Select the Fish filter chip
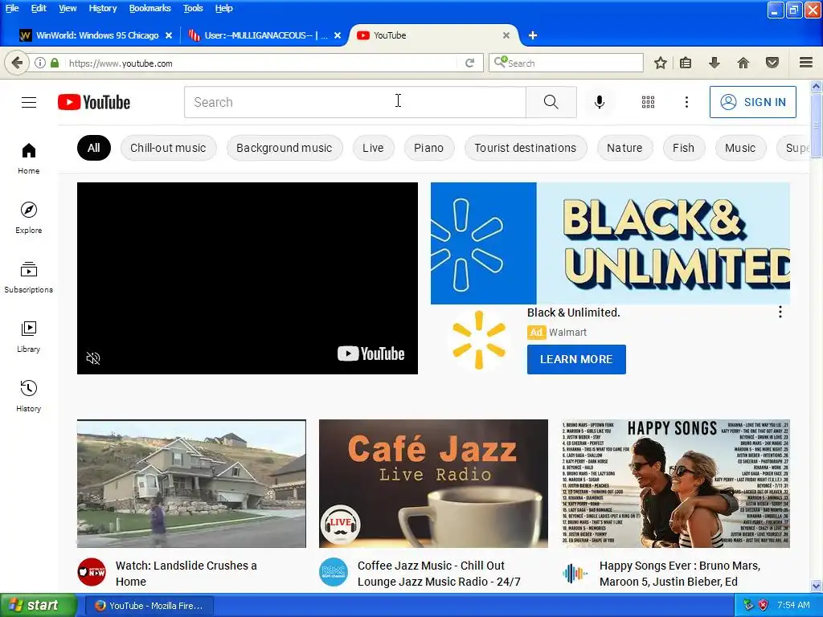This screenshot has height=617, width=823. [x=683, y=148]
